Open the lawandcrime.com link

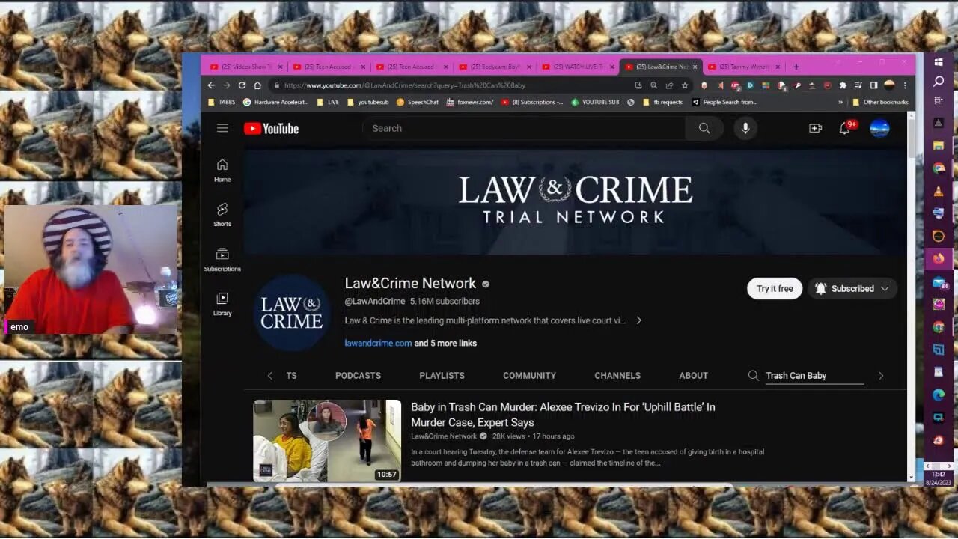(x=378, y=343)
